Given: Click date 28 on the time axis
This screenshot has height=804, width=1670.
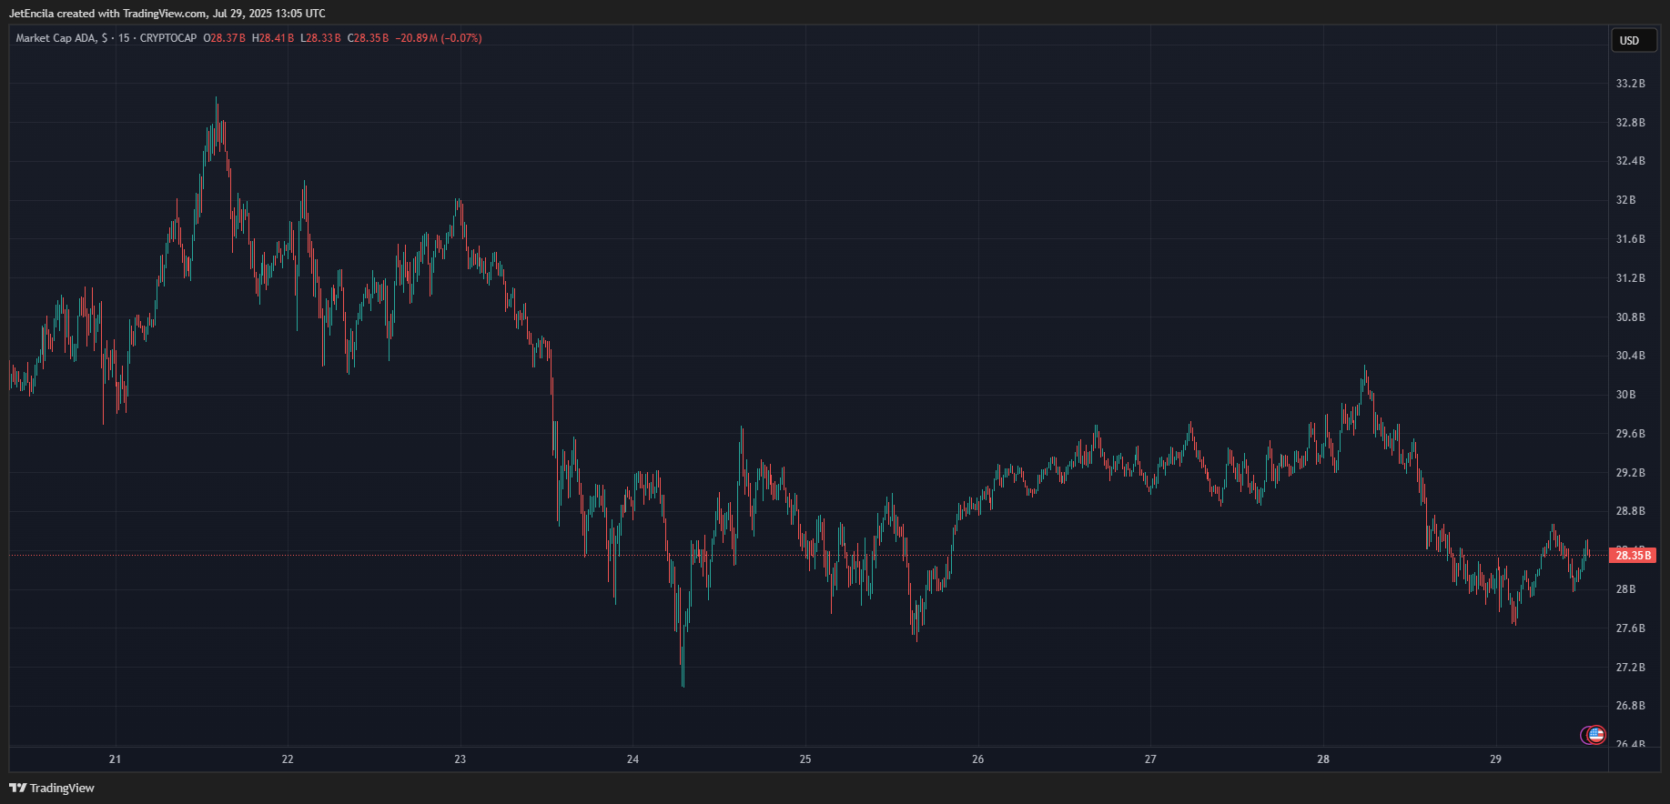Looking at the screenshot, I should [1323, 759].
